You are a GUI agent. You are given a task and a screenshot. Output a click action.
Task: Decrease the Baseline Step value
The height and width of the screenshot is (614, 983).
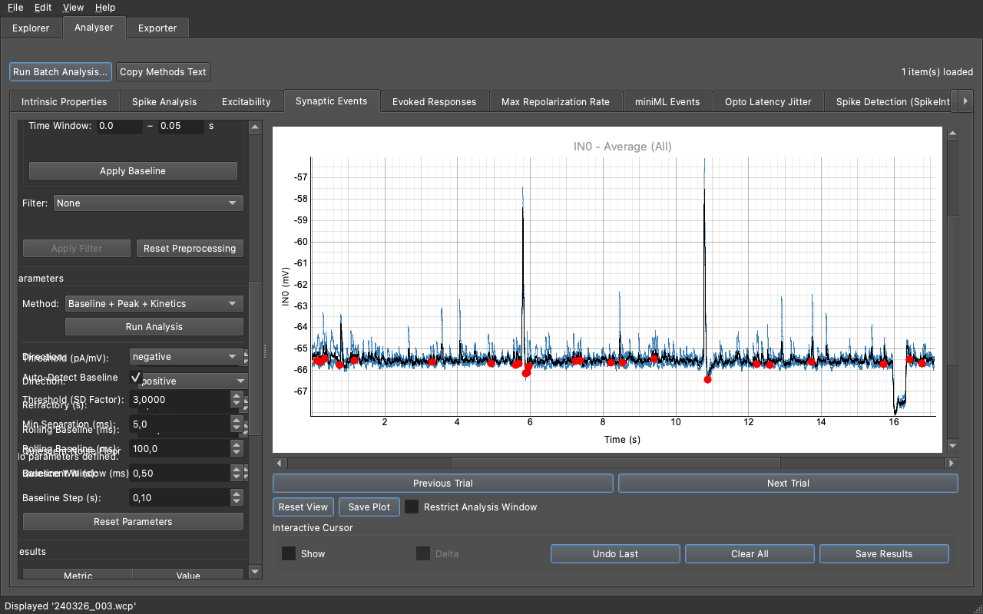click(x=237, y=503)
